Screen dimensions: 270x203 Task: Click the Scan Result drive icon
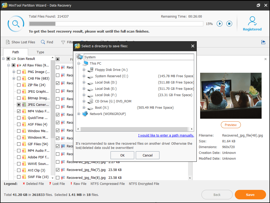click(x=14, y=59)
